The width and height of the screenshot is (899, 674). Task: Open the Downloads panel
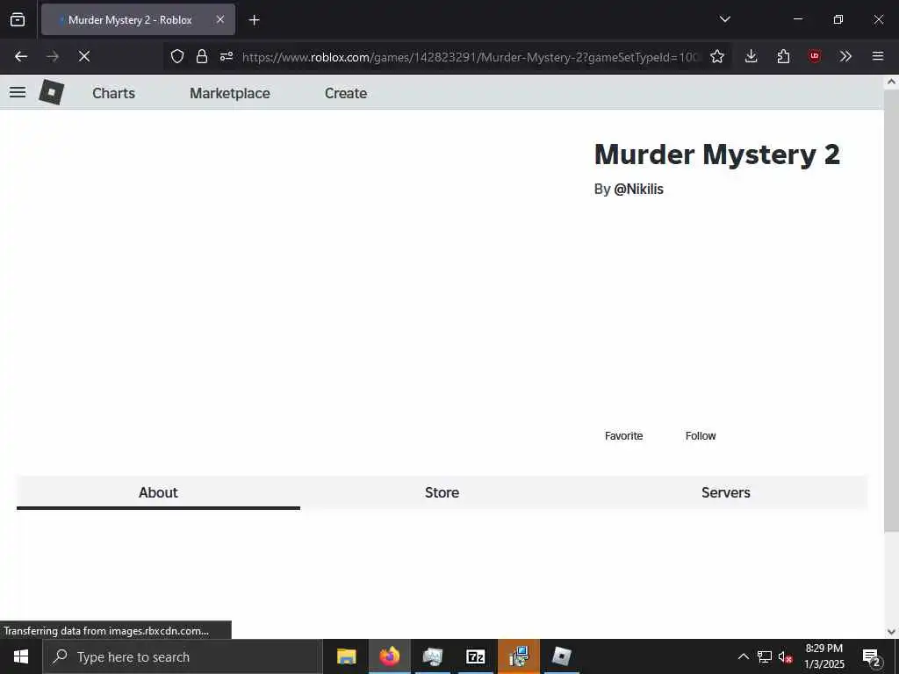[x=752, y=56]
